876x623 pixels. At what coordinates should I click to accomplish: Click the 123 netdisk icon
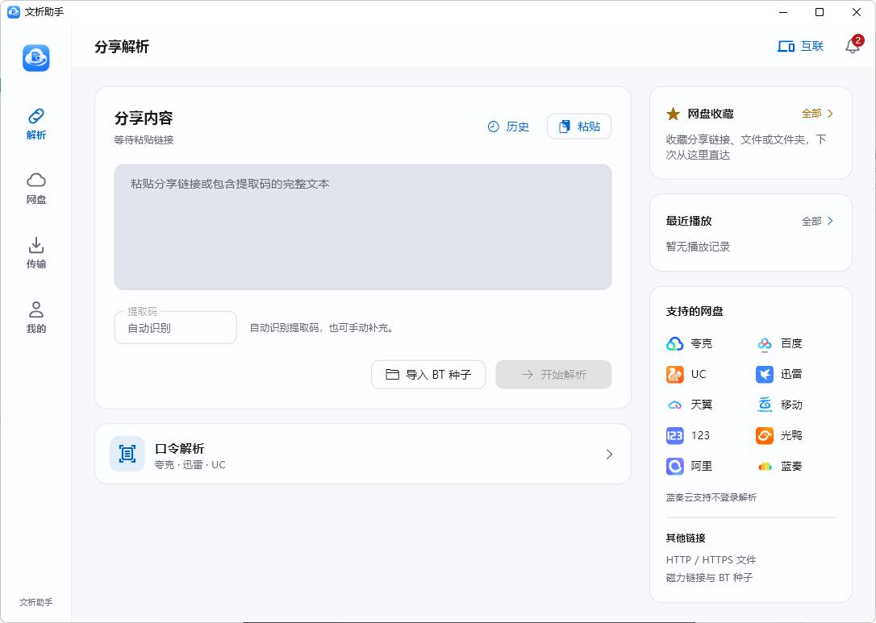coord(675,435)
